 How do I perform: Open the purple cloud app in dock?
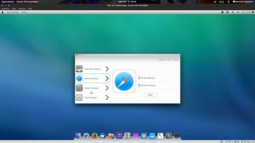(x=135, y=136)
